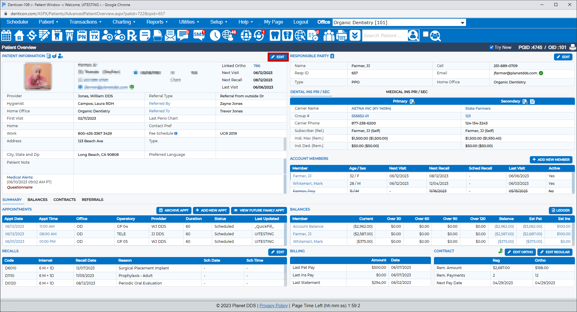
Task: Click the Search Patient input field
Action: [384, 36]
